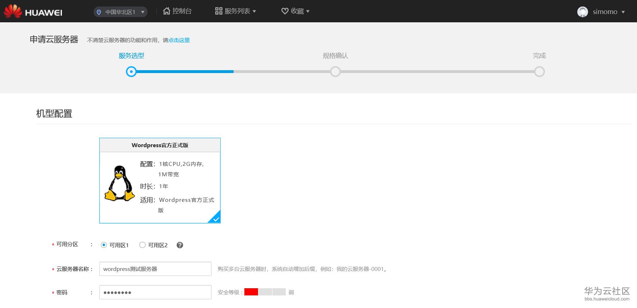Click the blue checkmark on Wordpress card
This screenshot has width=637, height=308.
pyautogui.click(x=215, y=218)
